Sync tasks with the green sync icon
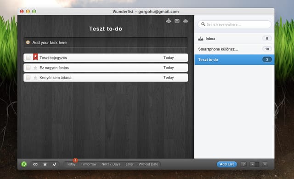This screenshot has width=294, height=179. click(24, 164)
